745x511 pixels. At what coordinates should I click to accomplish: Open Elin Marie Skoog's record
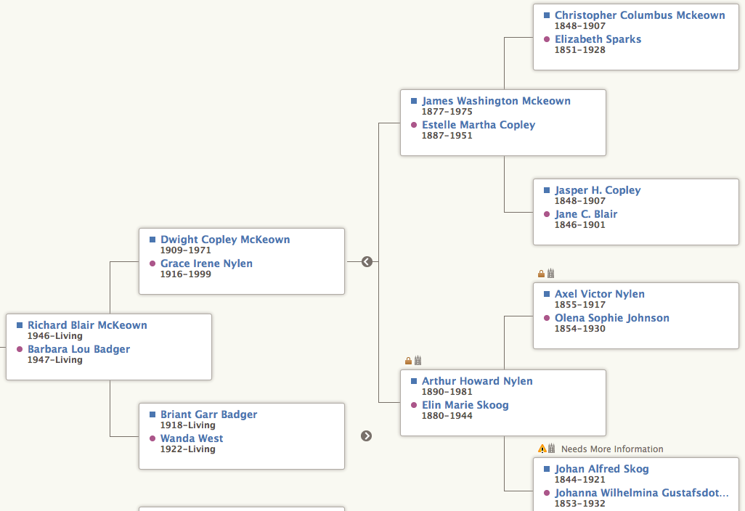(465, 405)
